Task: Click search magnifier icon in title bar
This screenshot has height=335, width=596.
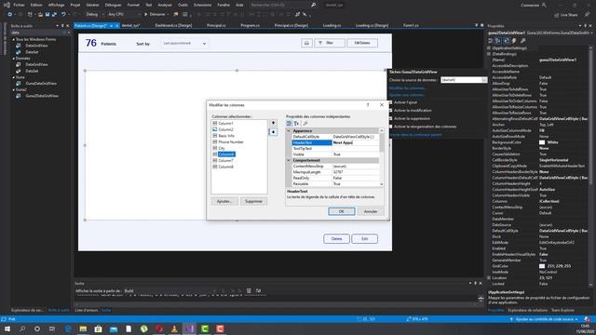Action: pyautogui.click(x=313, y=5)
